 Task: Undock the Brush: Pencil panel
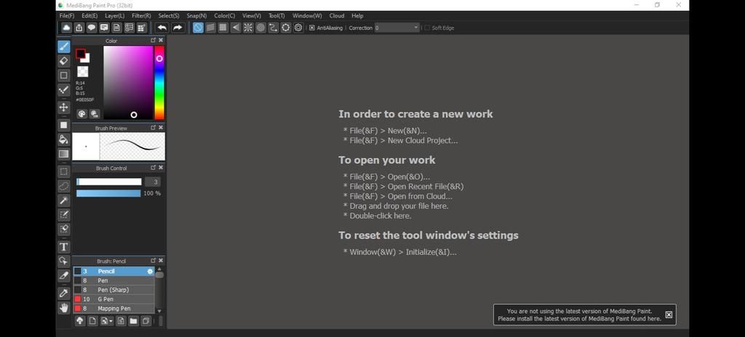153,261
